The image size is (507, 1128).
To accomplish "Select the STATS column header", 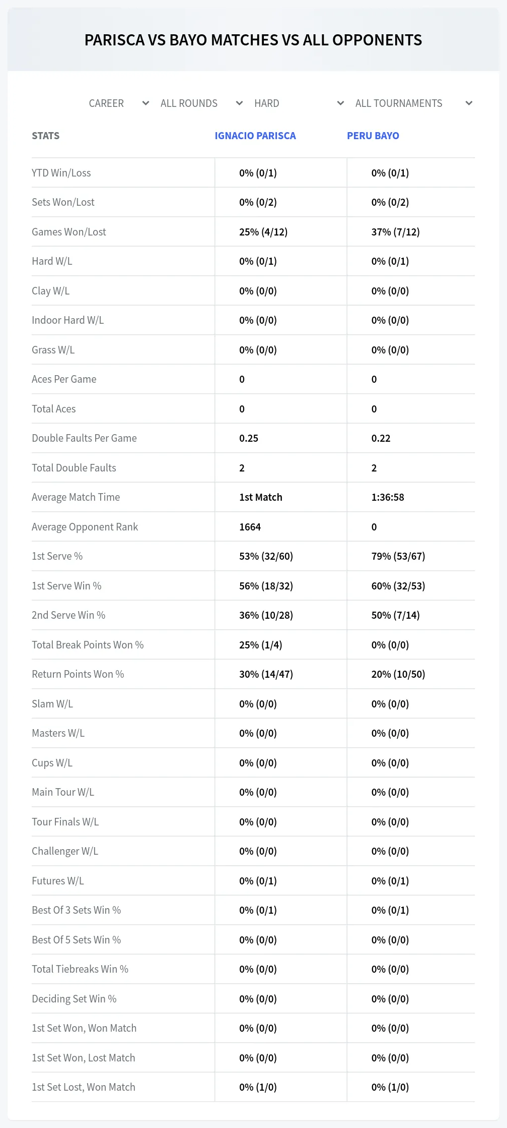I will click(x=46, y=136).
